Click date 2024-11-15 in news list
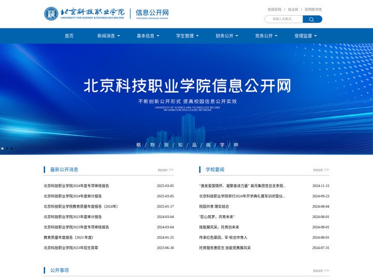Screen dimensions: 373x279 click(321, 186)
